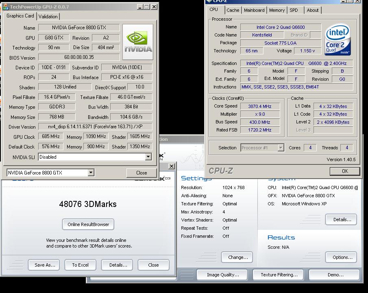The height and width of the screenshot is (293, 368).
Task: Click the Bus Interface value PCI-E x16 @ x16
Action: tap(127, 77)
